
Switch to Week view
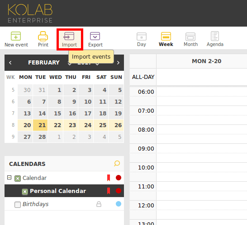coord(166,39)
